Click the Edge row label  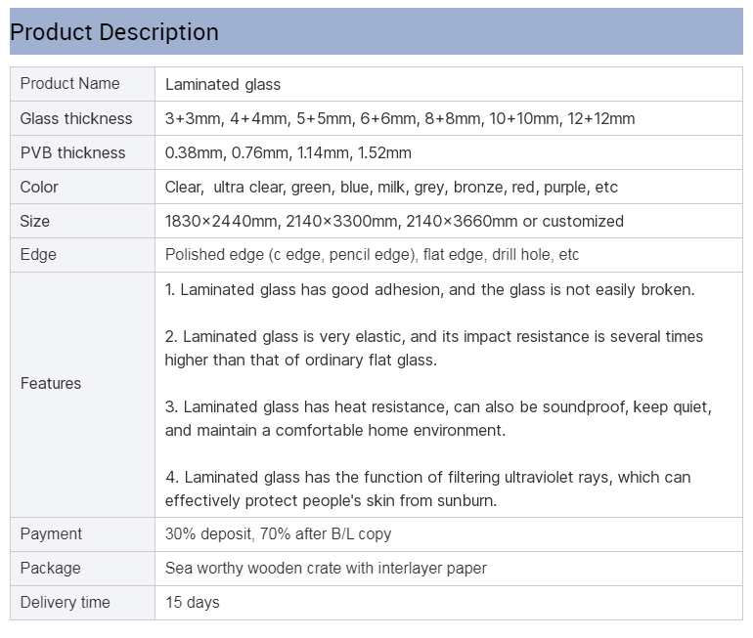tap(38, 254)
